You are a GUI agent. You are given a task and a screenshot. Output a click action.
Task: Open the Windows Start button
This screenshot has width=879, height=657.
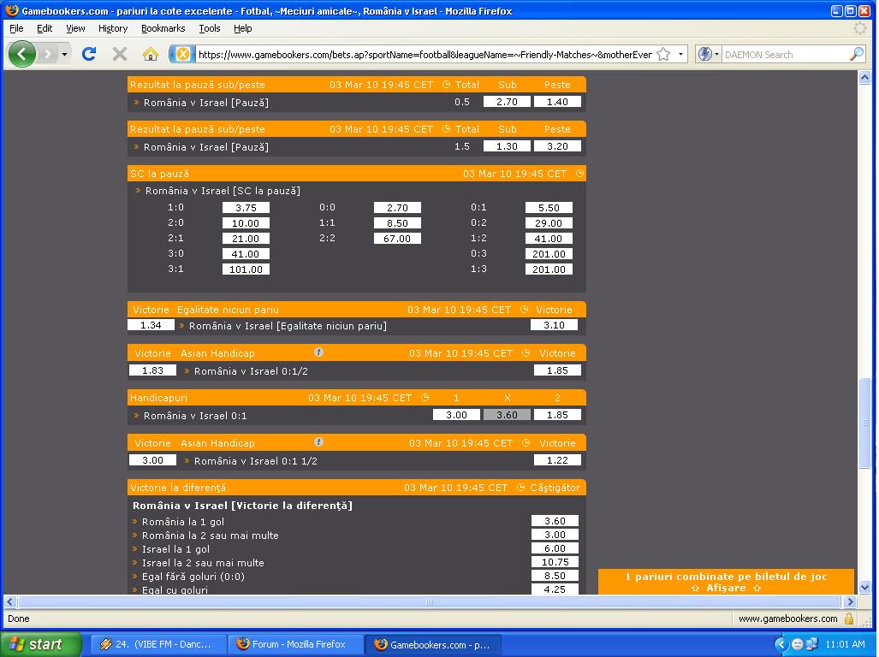[41, 644]
